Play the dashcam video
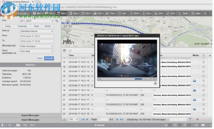Viewport: 214px width, 129px height. [127, 60]
